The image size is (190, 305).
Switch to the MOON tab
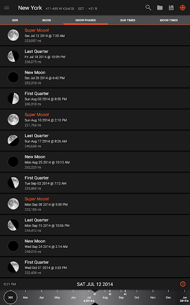click(x=47, y=20)
